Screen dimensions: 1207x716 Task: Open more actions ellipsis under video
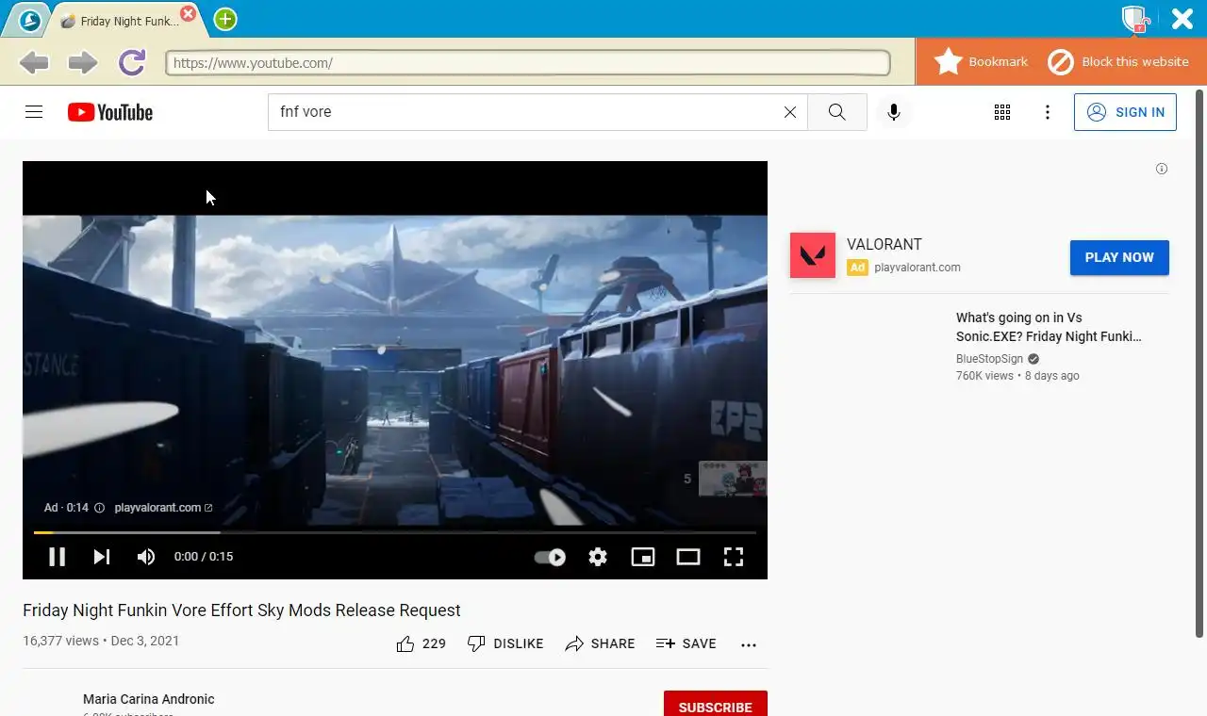(x=749, y=644)
